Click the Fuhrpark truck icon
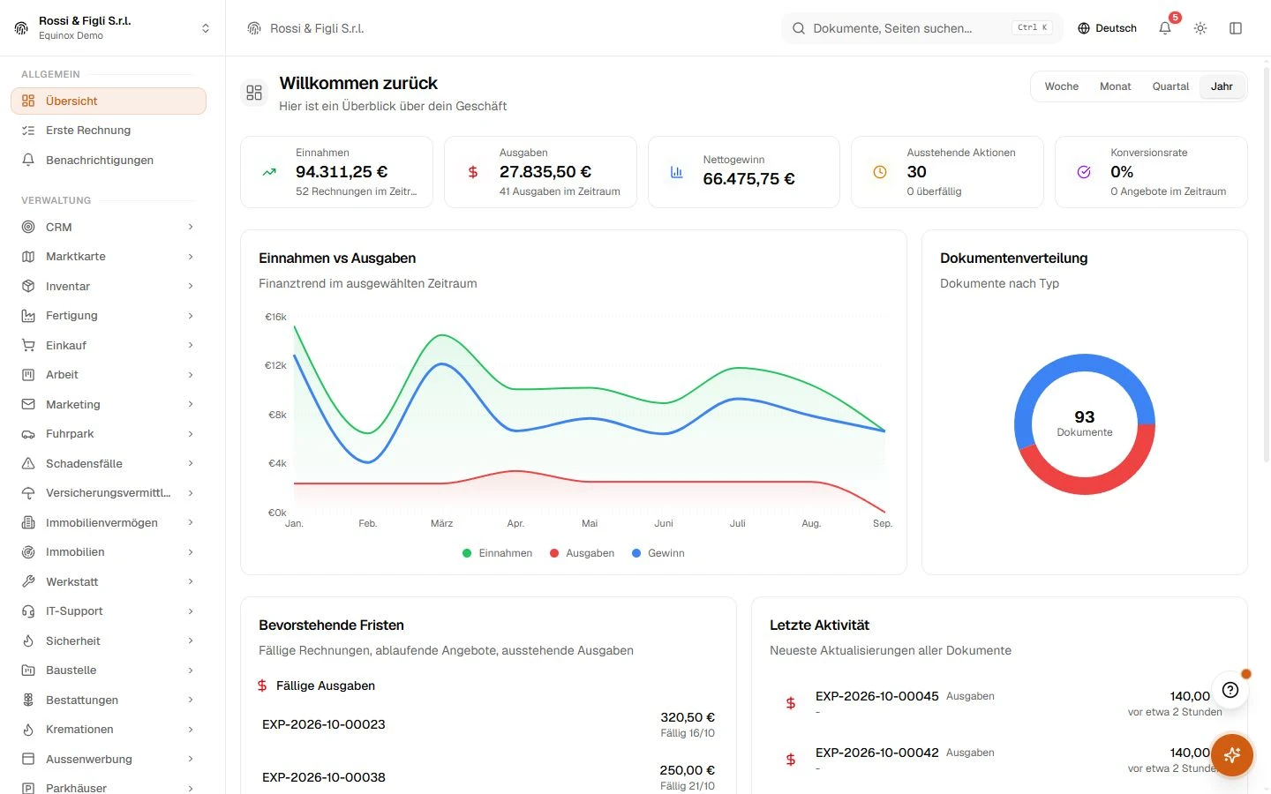The height and width of the screenshot is (794, 1271). pos(28,434)
